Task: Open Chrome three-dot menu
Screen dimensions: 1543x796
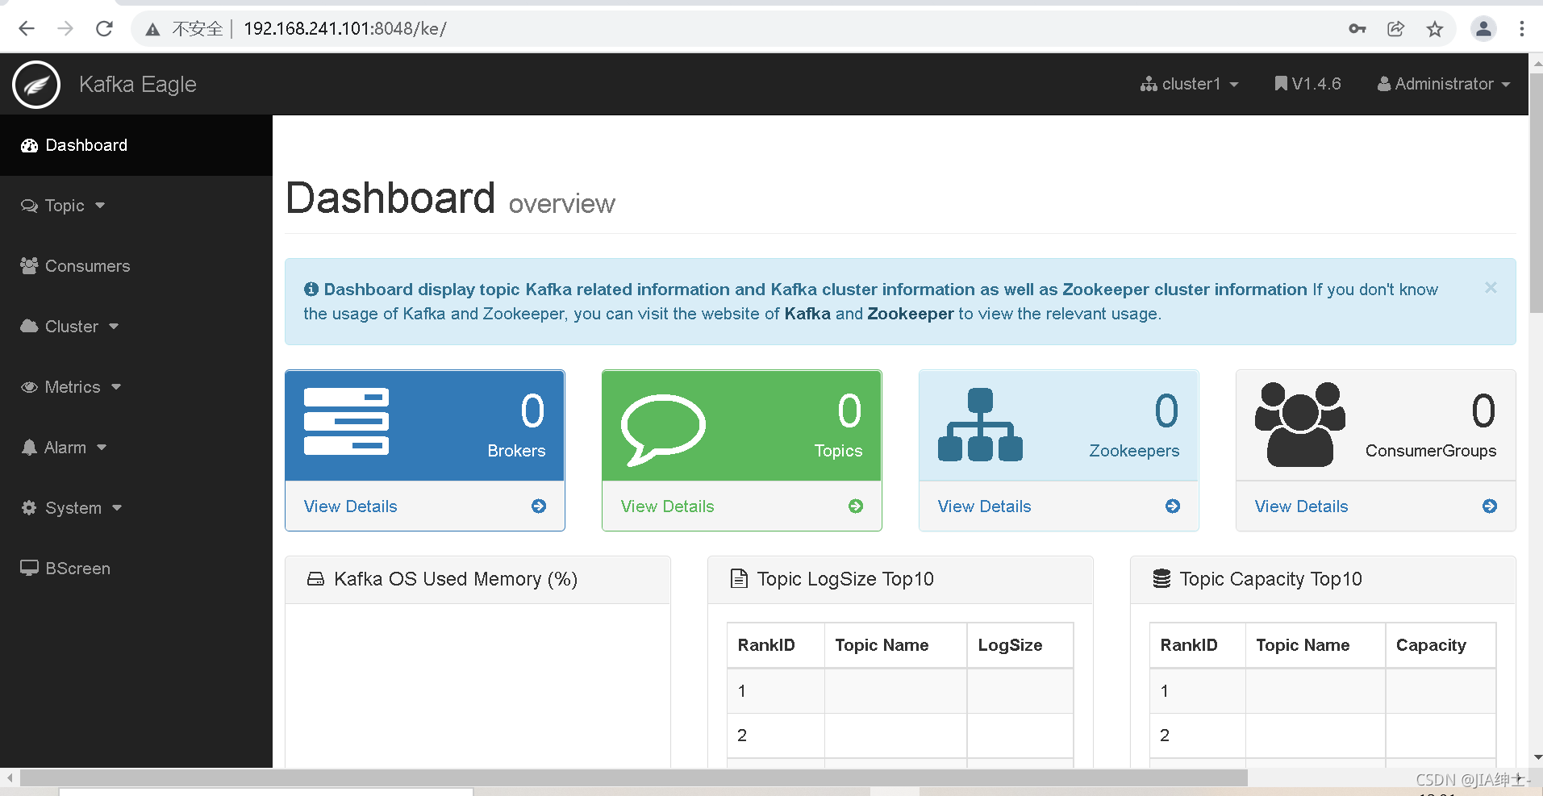Action: (1522, 29)
